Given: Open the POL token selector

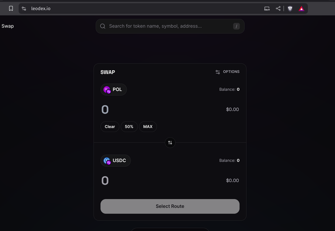Looking at the screenshot, I should 113,90.
